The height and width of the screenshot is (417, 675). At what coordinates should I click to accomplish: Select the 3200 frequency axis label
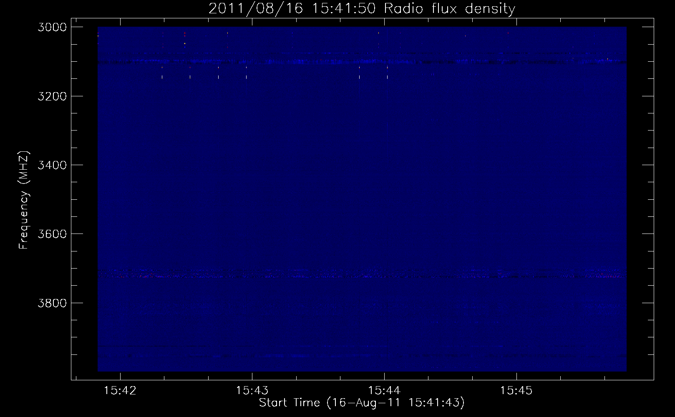pos(52,96)
